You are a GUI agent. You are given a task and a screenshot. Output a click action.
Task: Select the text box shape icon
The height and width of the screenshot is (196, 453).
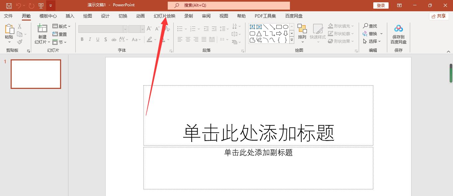point(252,27)
